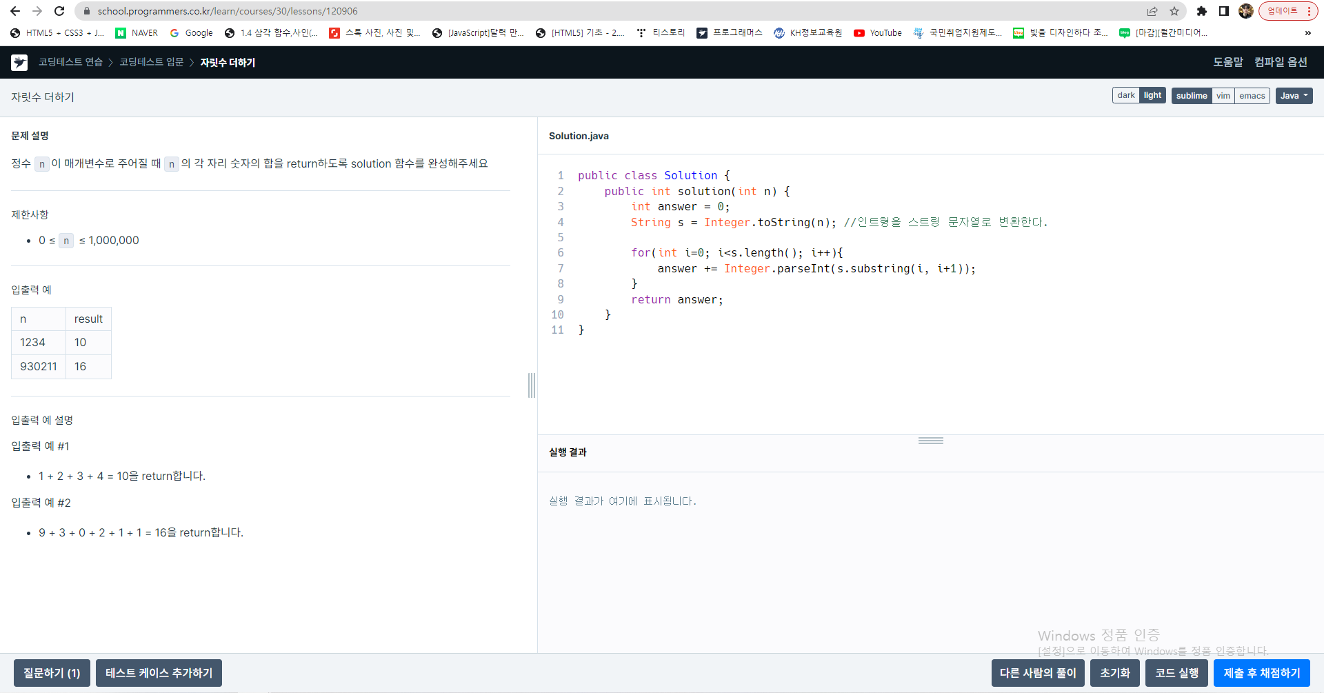
Task: Open the Java language dropdown
Action: pos(1293,96)
